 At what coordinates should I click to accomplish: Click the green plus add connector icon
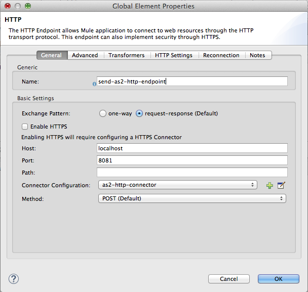269,186
